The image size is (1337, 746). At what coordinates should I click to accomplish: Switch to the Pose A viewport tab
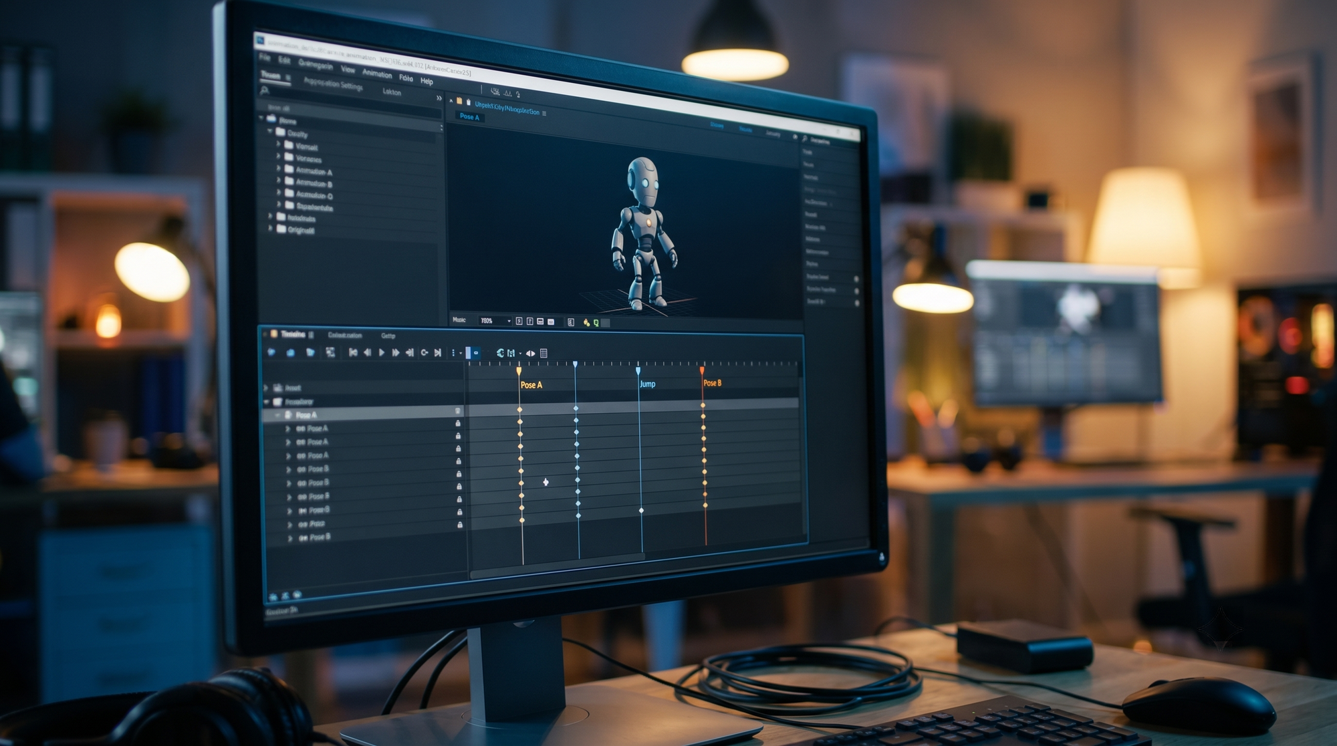469,116
